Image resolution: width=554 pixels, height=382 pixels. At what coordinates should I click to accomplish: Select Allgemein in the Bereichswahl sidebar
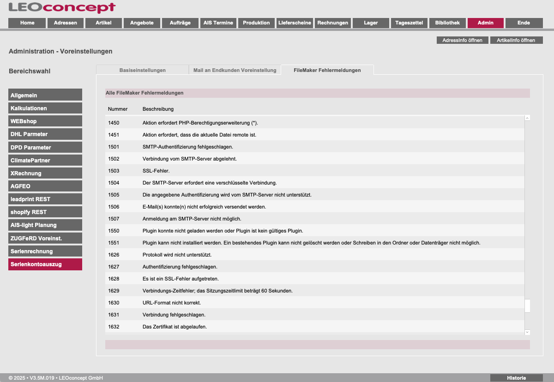(45, 95)
